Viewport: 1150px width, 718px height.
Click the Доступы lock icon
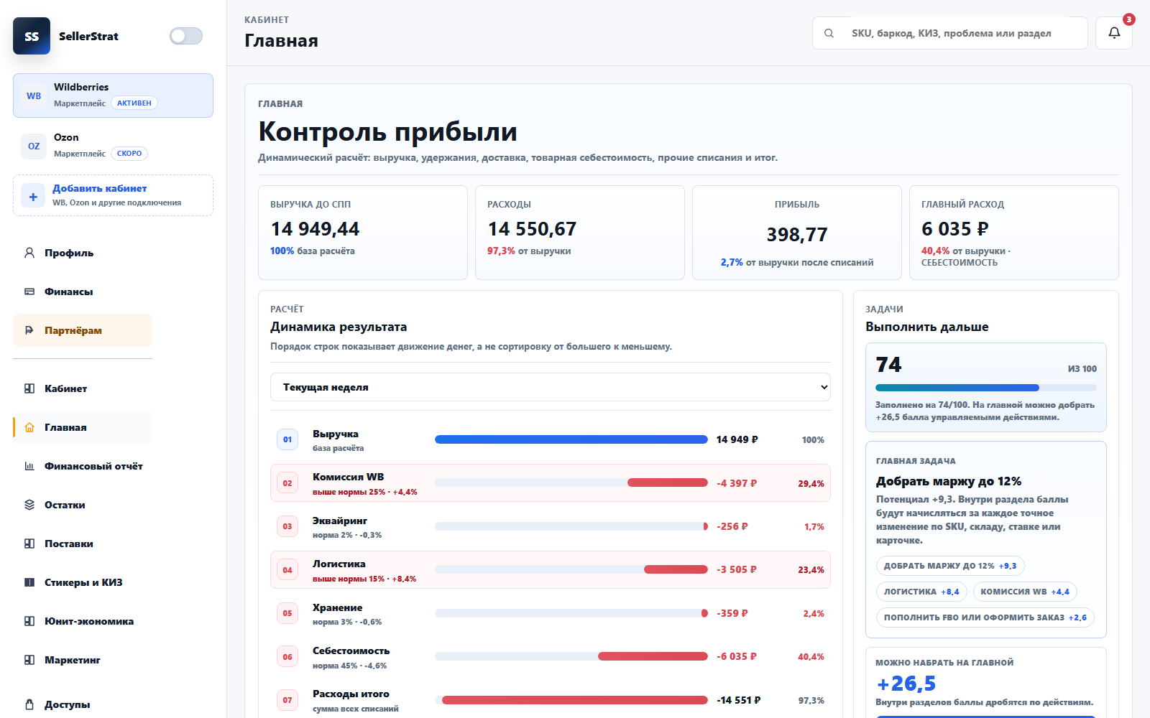point(29,704)
